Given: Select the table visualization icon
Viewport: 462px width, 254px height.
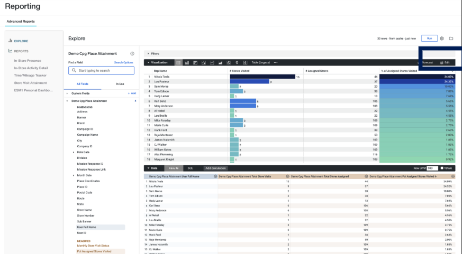Looking at the screenshot, I should pos(178,63).
